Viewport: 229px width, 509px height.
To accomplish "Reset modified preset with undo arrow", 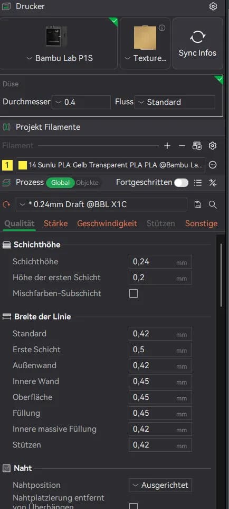I will tap(6, 205).
